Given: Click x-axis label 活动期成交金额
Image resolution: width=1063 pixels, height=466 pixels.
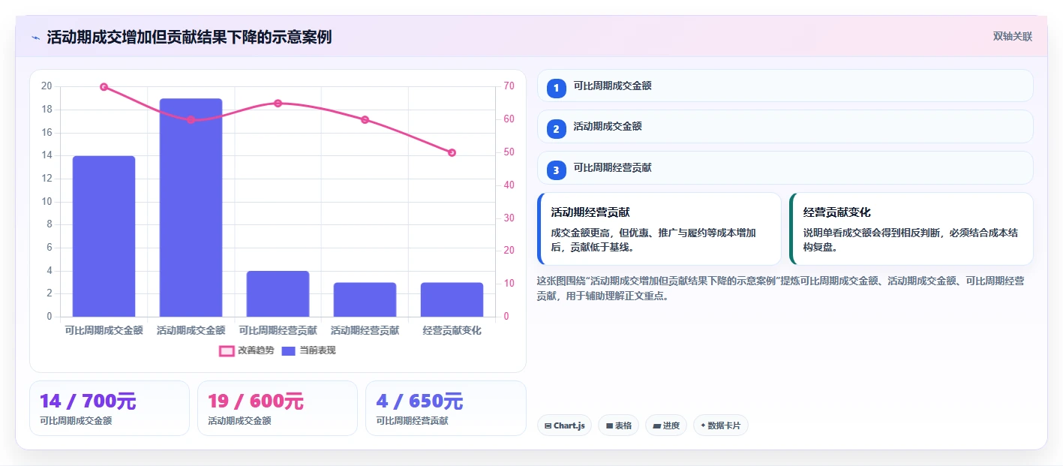Looking at the screenshot, I should point(191,330).
